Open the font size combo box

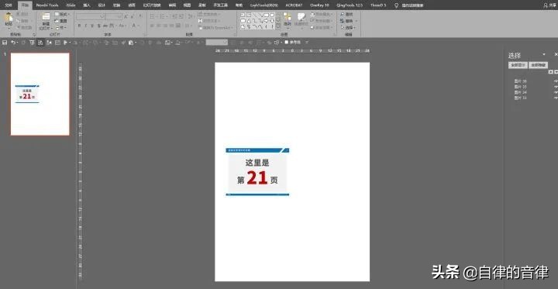point(114,17)
